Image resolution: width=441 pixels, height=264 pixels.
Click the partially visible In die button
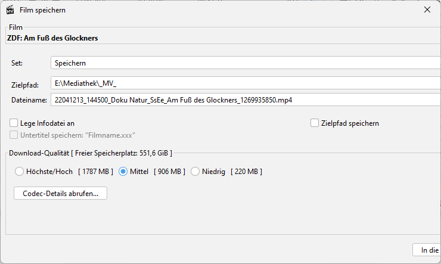click(x=428, y=251)
